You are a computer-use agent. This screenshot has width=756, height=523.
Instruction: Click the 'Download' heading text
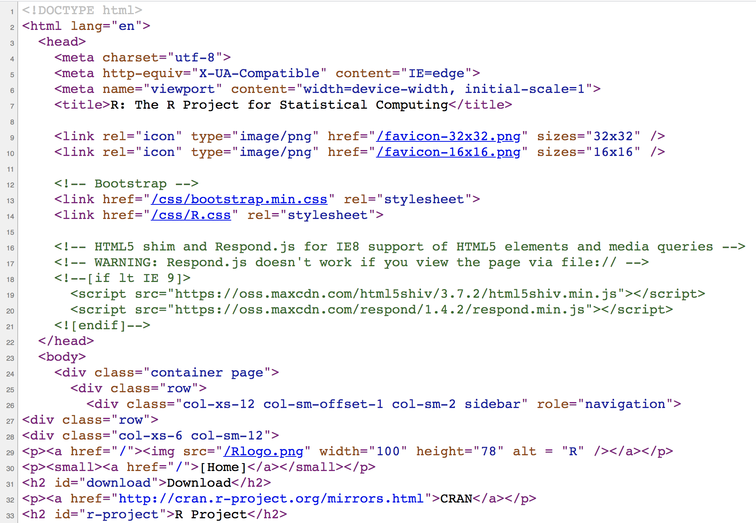point(199,483)
